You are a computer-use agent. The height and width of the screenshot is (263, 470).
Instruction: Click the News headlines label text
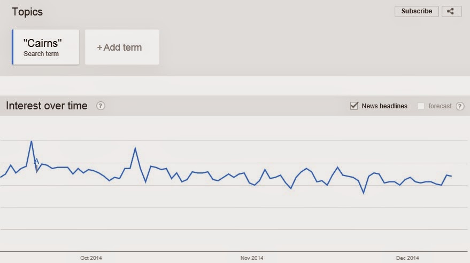tap(384, 106)
